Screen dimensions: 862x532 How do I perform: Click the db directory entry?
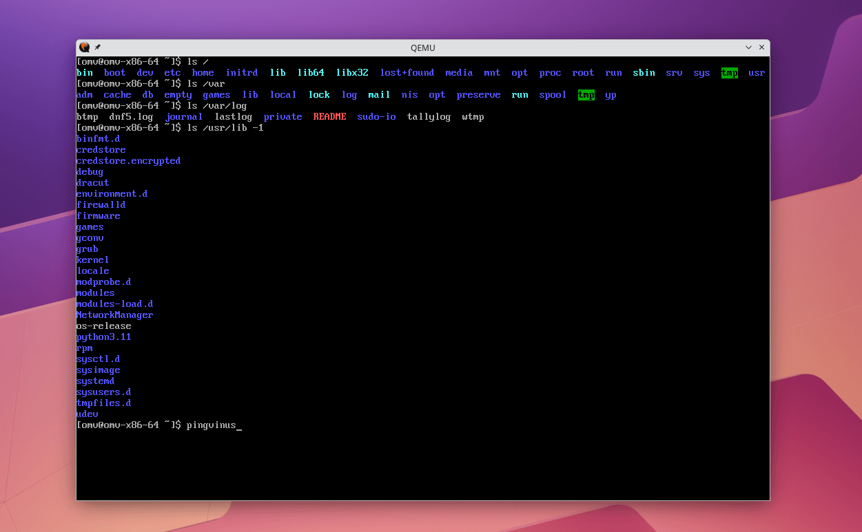coord(148,95)
